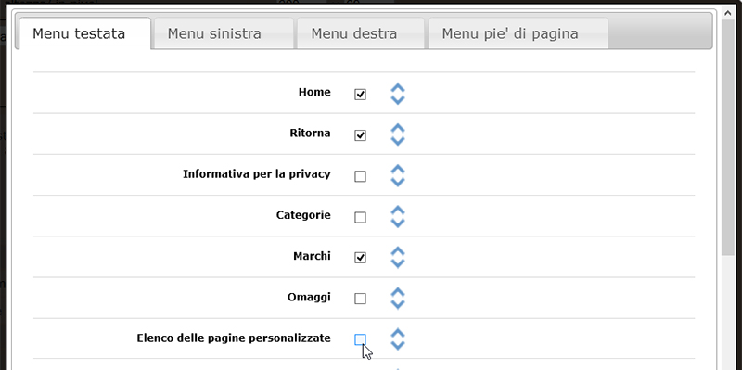This screenshot has height=370, width=742.
Task: Tick the Elenco delle pagine personalizzate checkbox
Action: coord(360,339)
